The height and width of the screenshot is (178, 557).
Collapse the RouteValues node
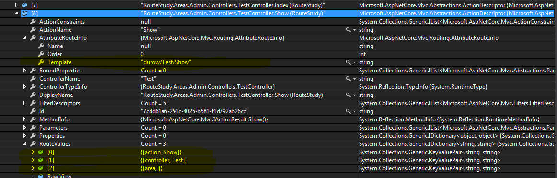24,144
